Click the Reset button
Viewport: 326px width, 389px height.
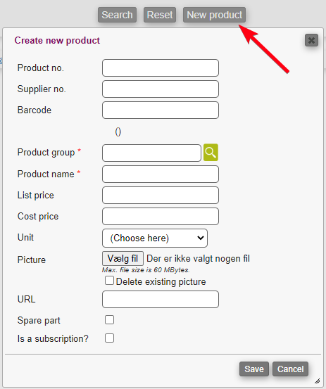point(160,15)
